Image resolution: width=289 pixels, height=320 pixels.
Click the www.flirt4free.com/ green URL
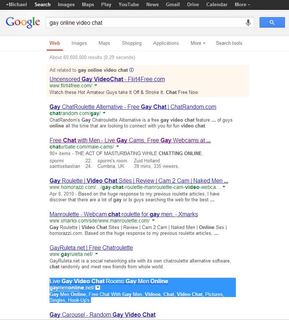click(x=71, y=86)
